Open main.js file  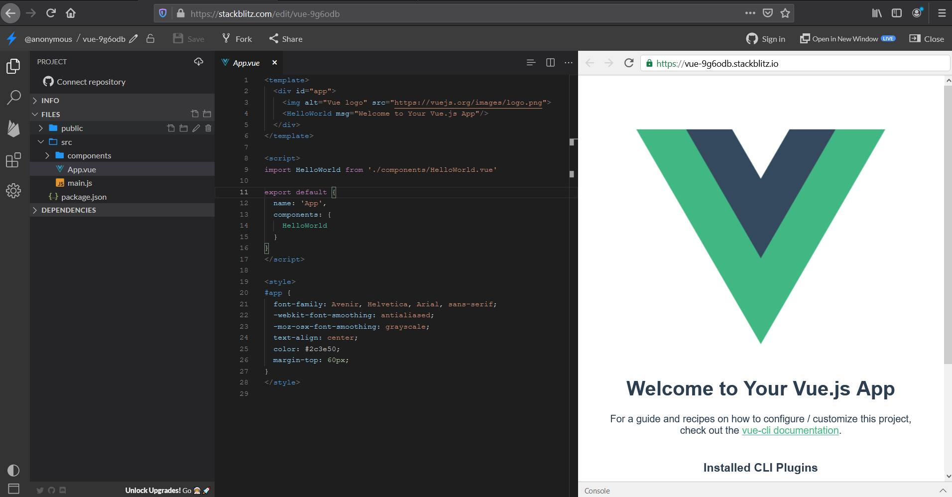122,183
